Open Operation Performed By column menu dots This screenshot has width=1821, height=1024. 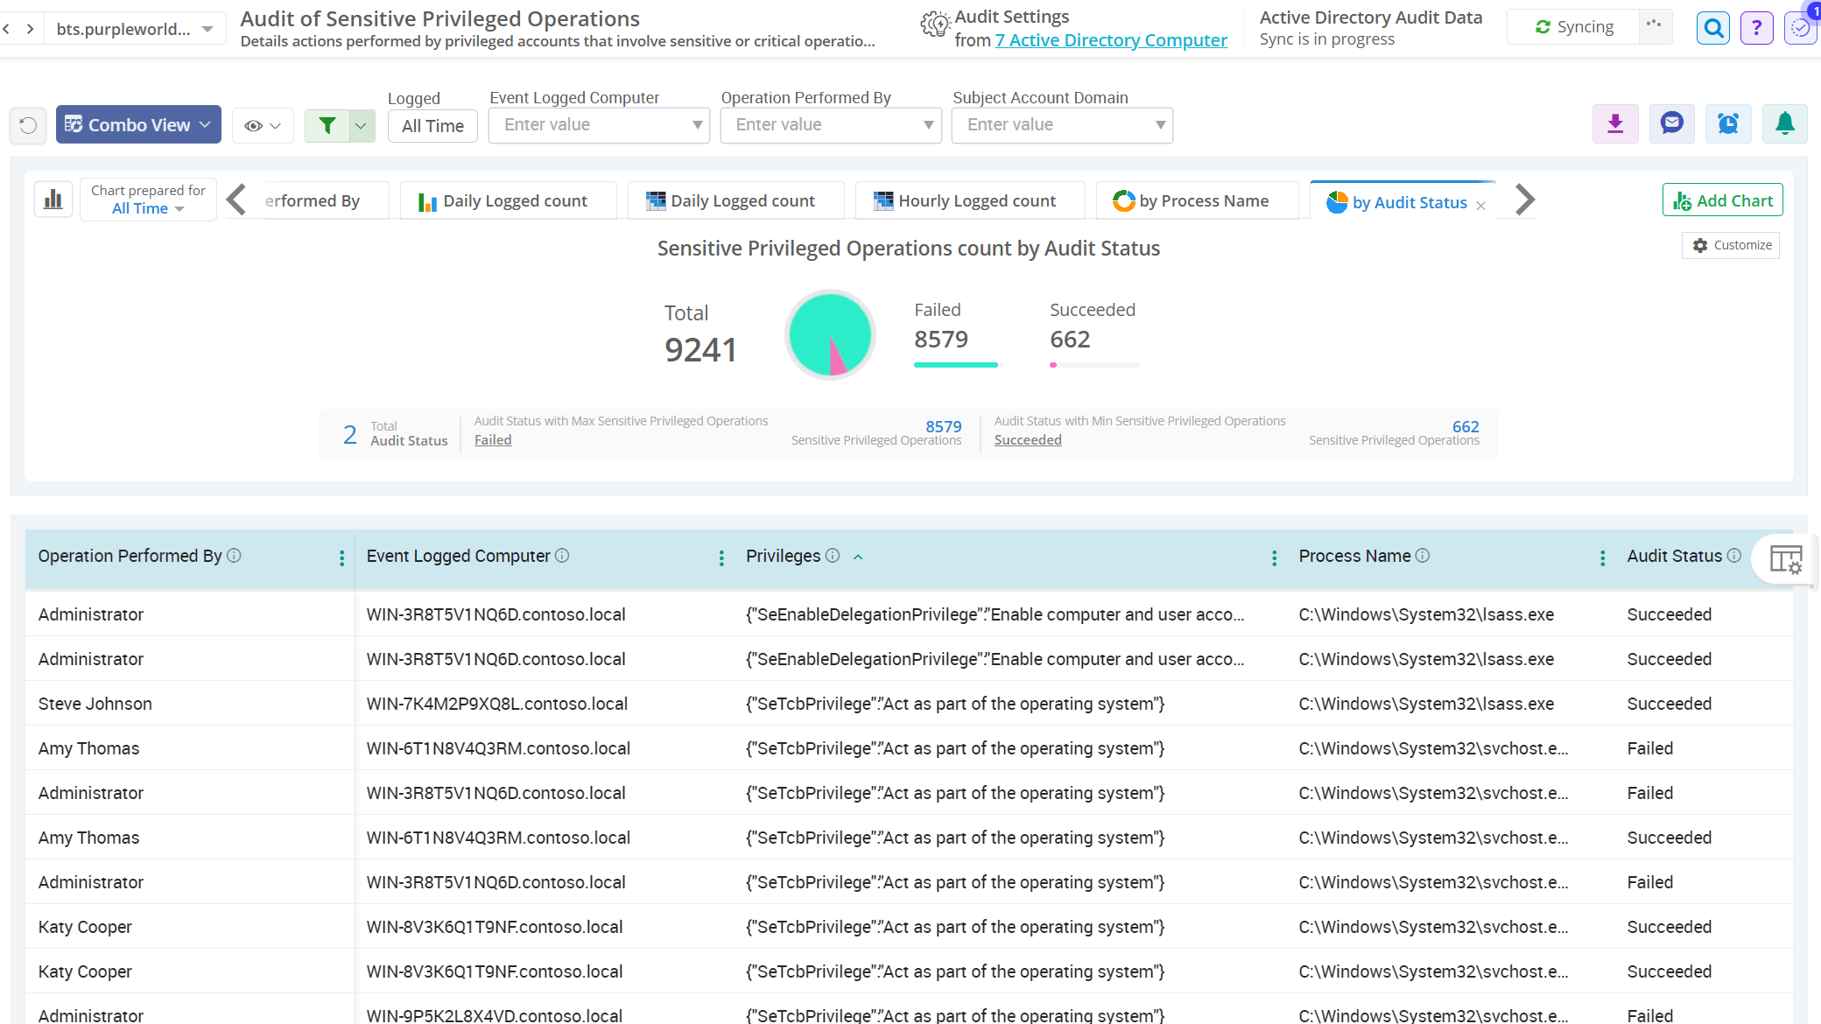pyautogui.click(x=341, y=558)
